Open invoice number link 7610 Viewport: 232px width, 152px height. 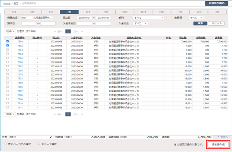[20, 104]
